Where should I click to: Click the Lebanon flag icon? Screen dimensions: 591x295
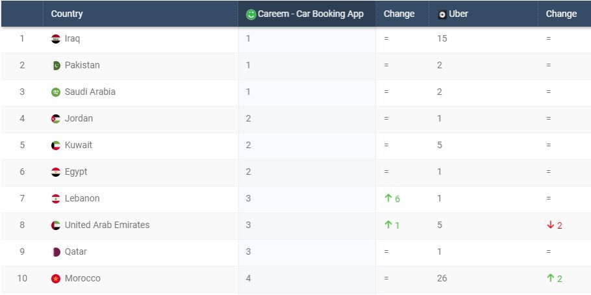pyautogui.click(x=56, y=199)
